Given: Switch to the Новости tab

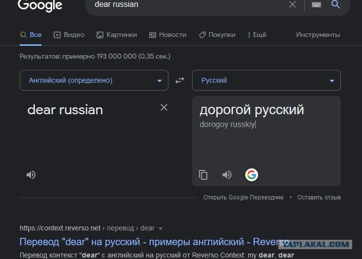Looking at the screenshot, I should [x=168, y=35].
